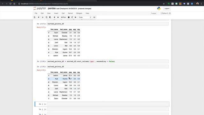Click highlighted Kyle row in Out[119]
The height and width of the screenshot is (115, 204).
coord(64,79)
